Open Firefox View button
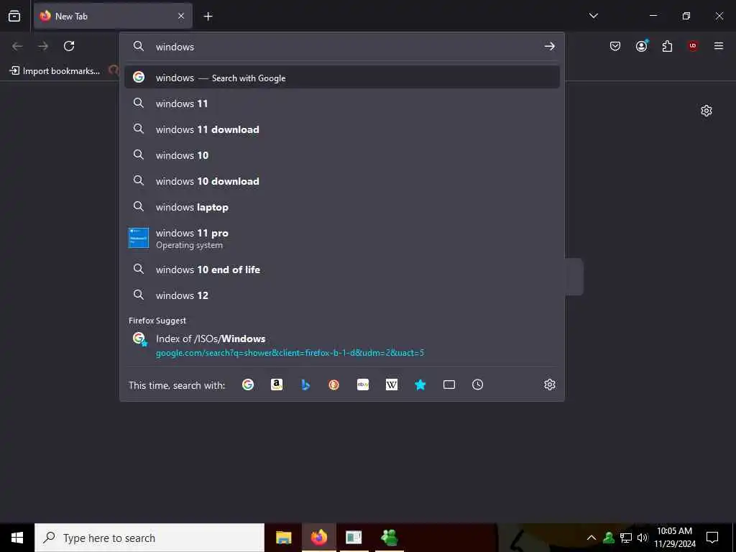The image size is (736, 552). click(x=14, y=16)
